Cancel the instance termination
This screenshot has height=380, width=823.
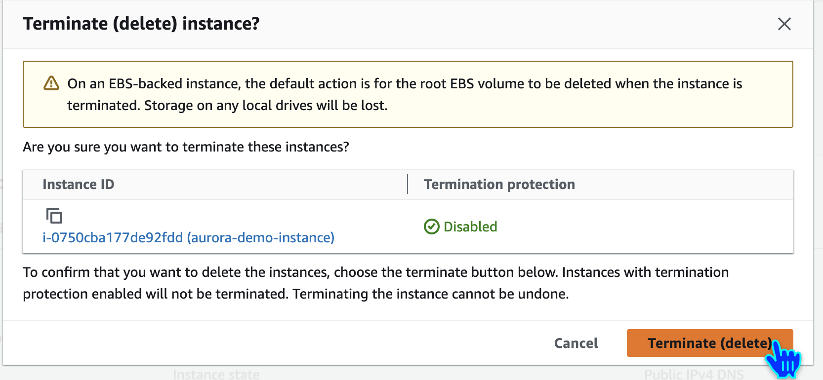(x=576, y=343)
